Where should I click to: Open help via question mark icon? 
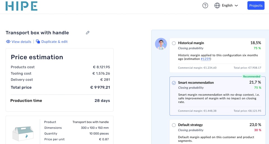click(x=205, y=6)
